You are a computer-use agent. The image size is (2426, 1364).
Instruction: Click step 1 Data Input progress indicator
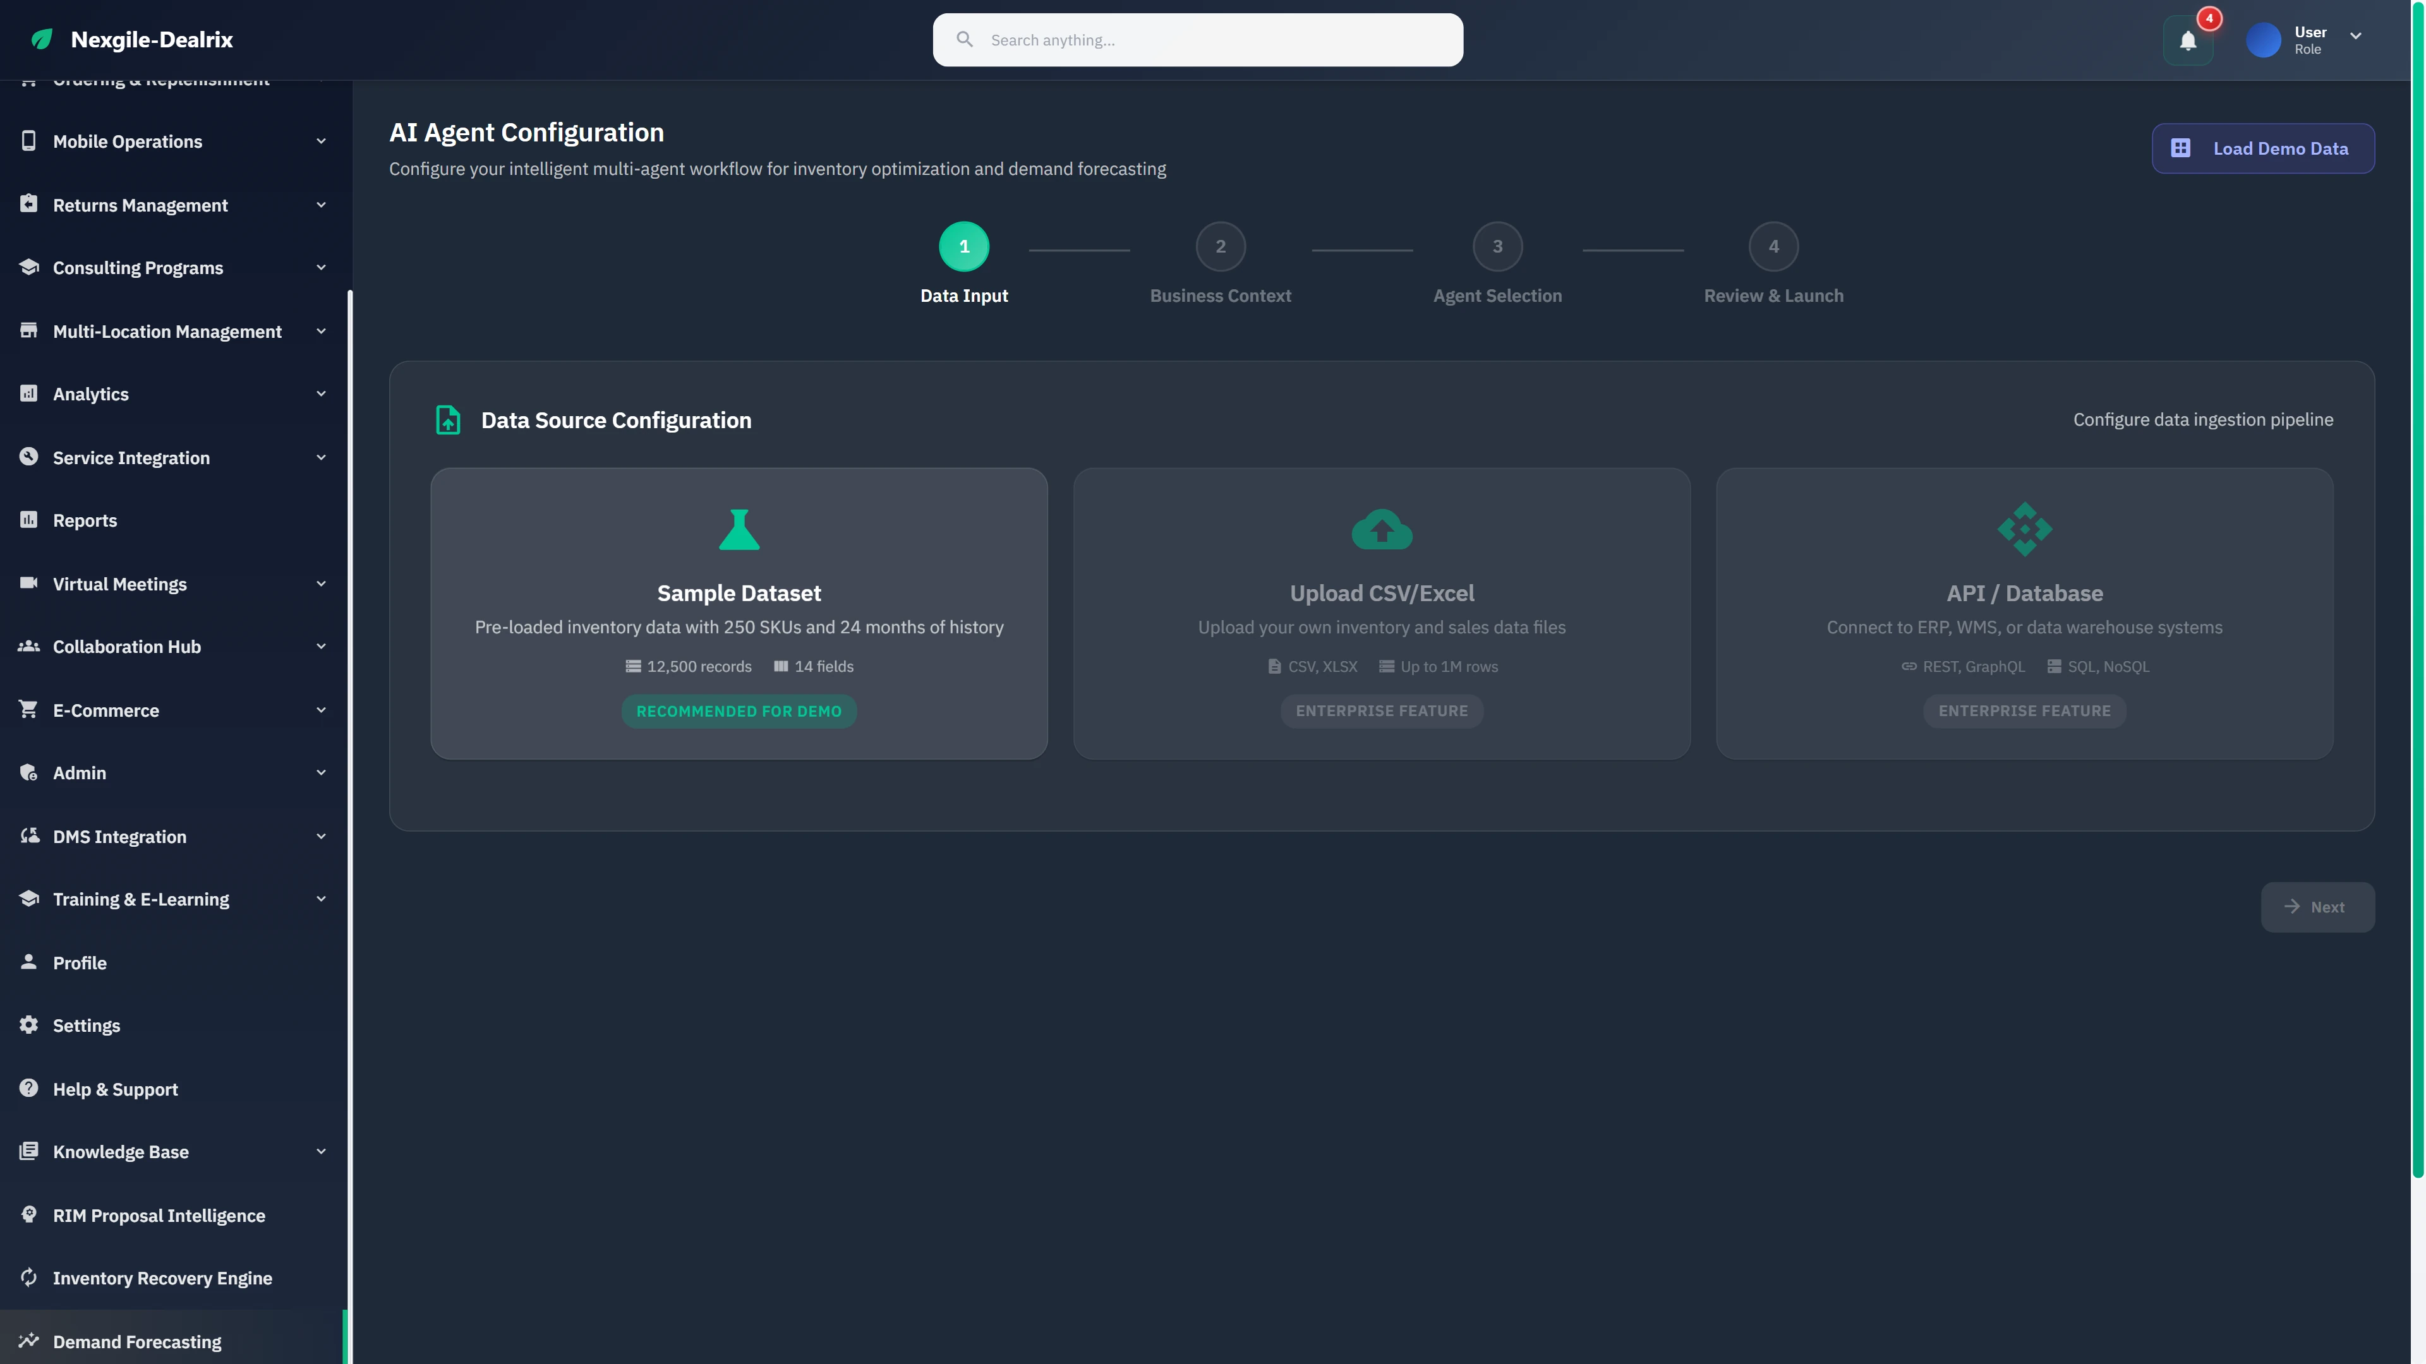click(963, 248)
